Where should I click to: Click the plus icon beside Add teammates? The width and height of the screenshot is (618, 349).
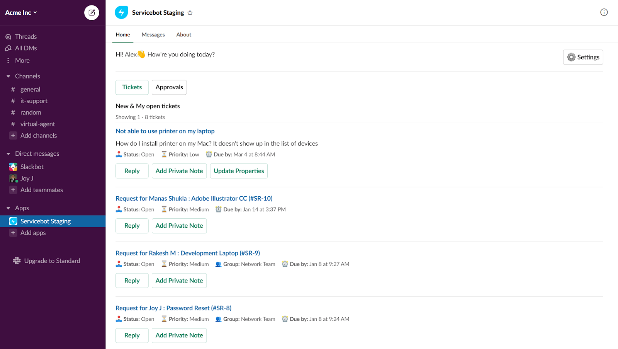tap(13, 190)
